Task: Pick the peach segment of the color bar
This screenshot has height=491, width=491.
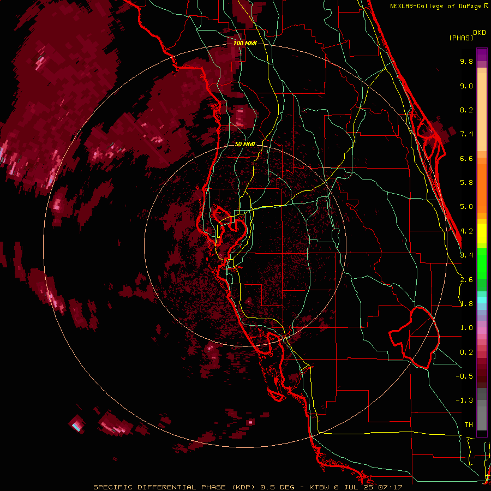Action: [x=482, y=112]
